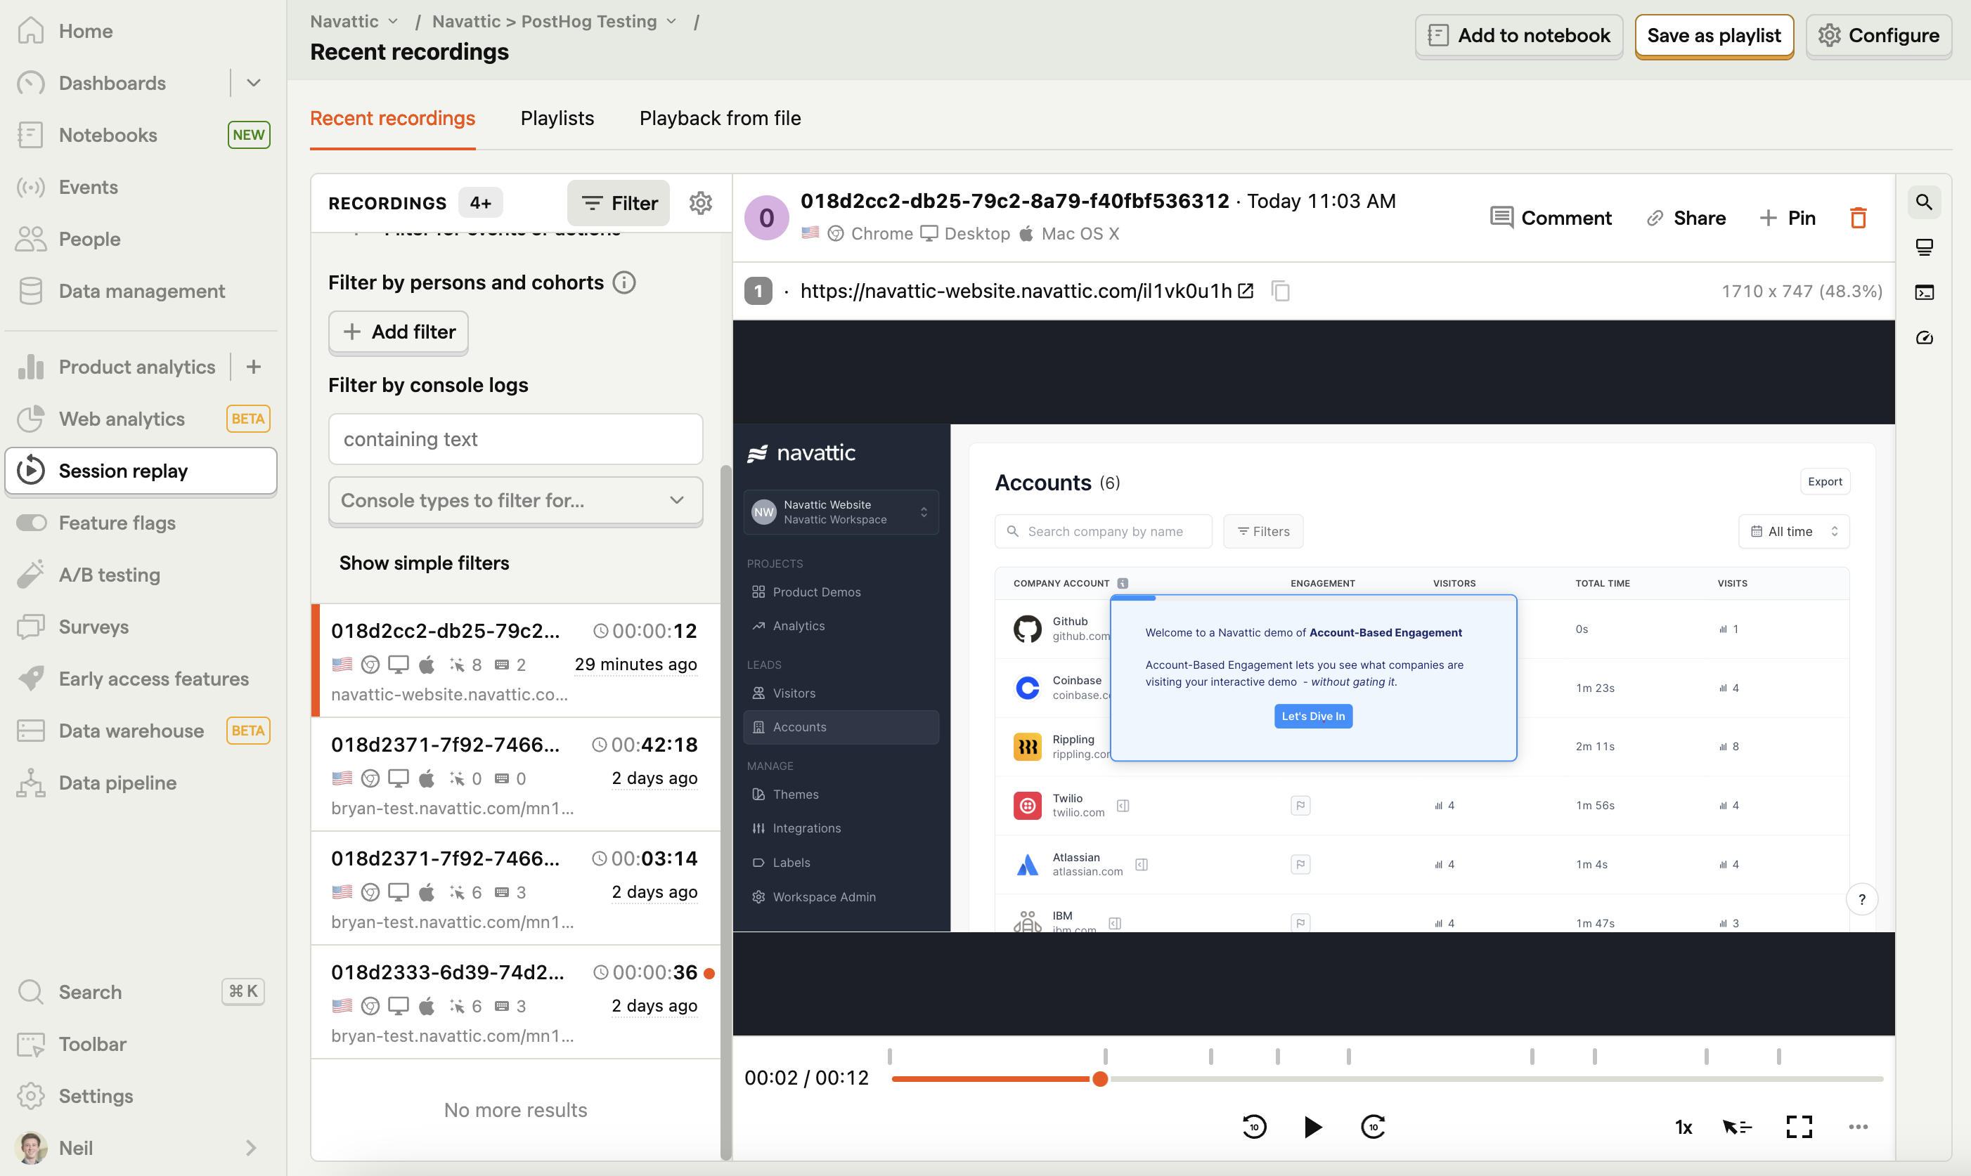Add new Product analytics insight via plus

click(x=254, y=367)
